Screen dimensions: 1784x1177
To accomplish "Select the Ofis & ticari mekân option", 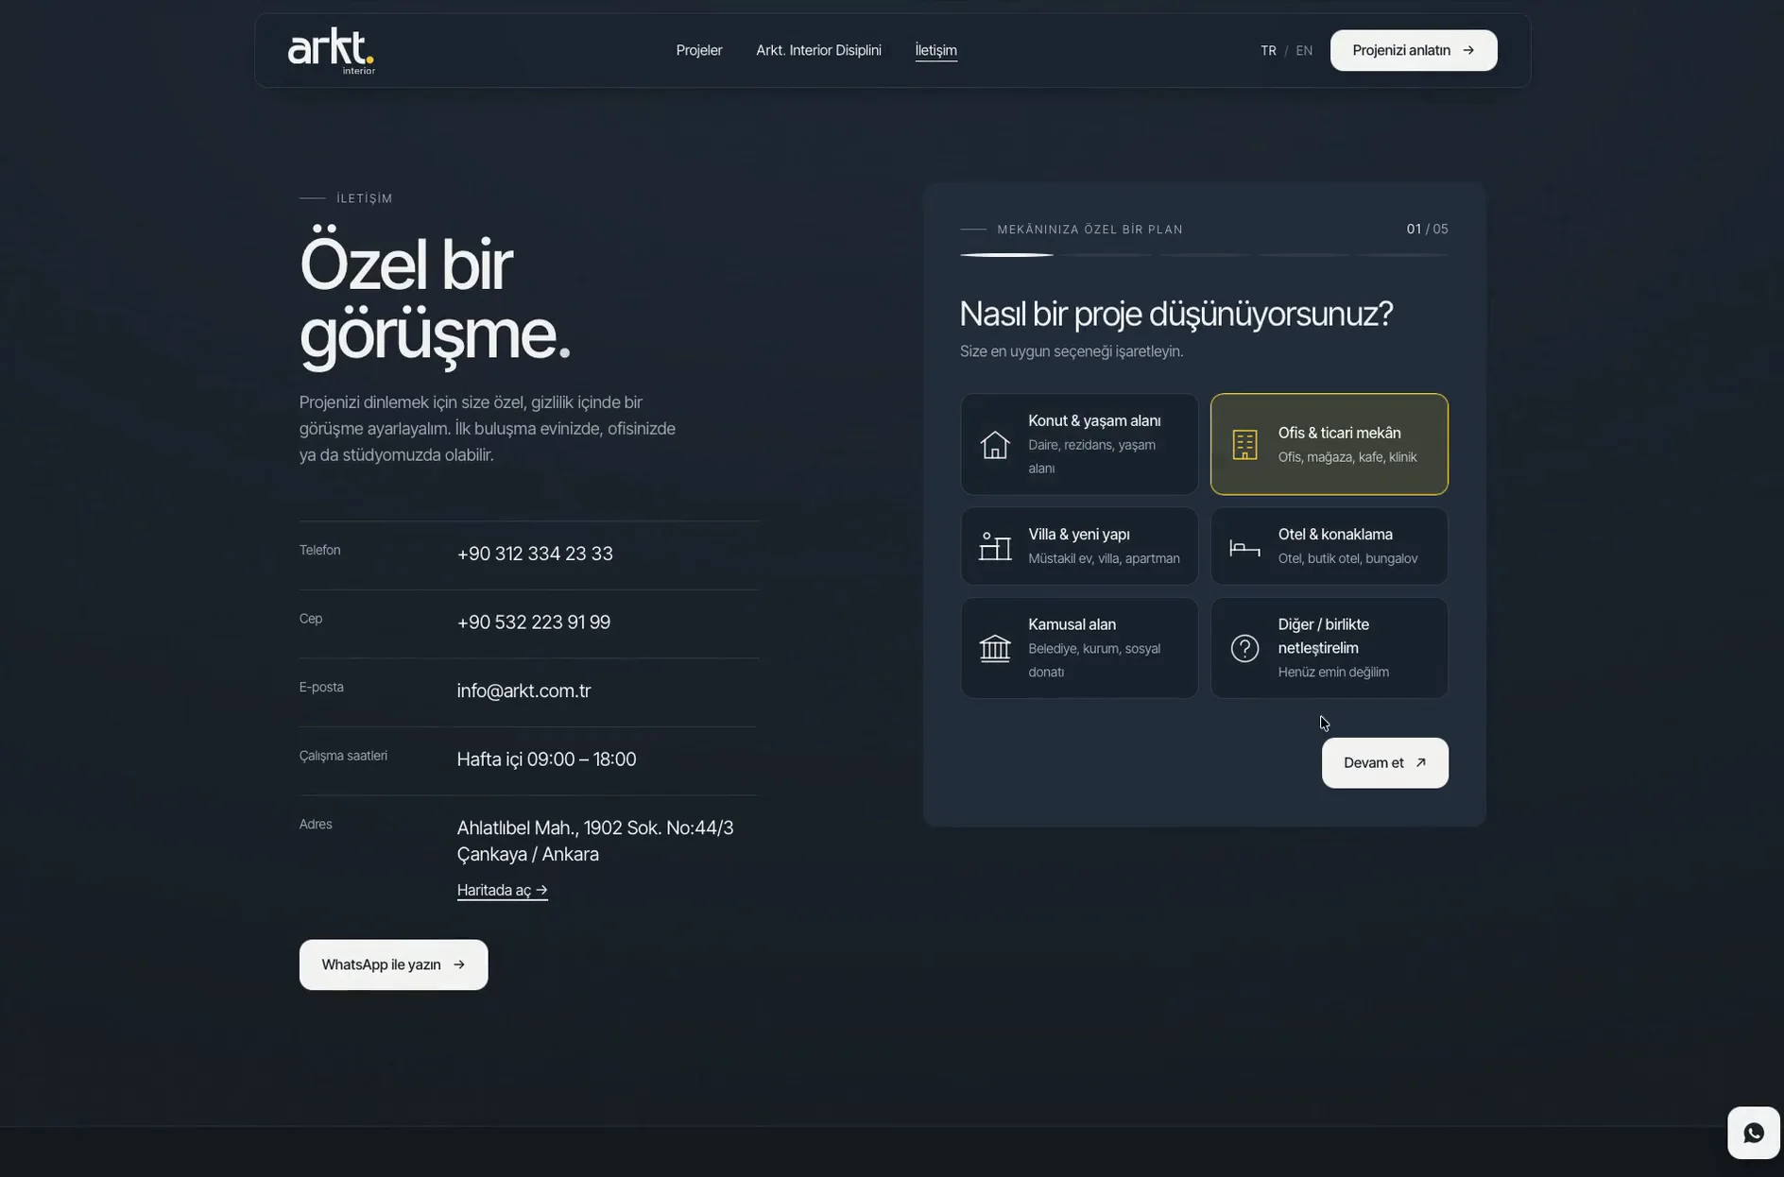I will click(1329, 444).
